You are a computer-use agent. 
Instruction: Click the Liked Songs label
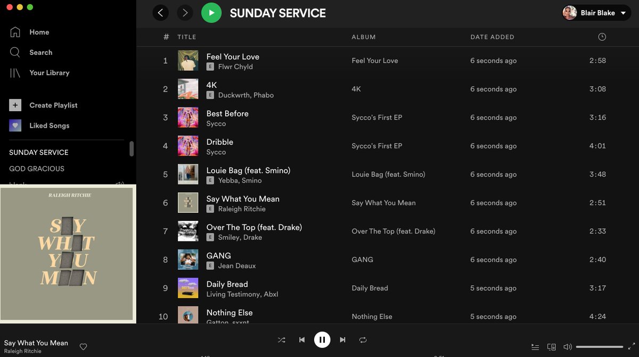pyautogui.click(x=50, y=126)
